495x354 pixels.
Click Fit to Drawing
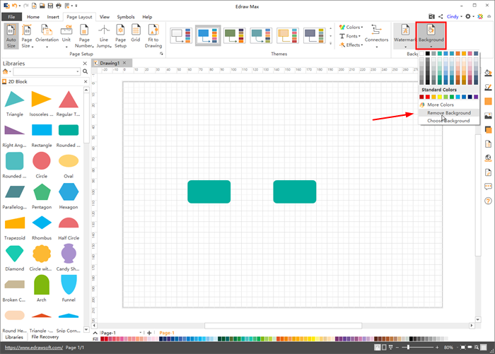(153, 35)
